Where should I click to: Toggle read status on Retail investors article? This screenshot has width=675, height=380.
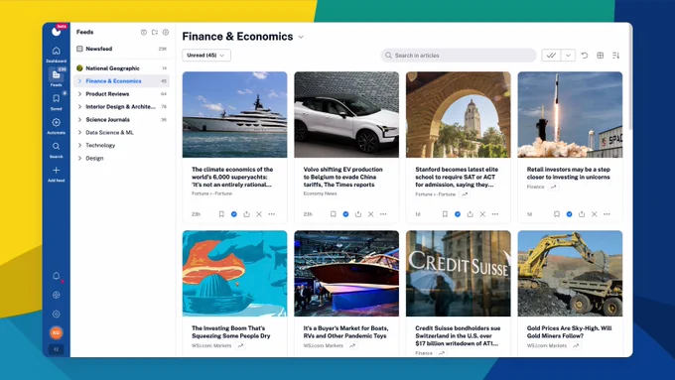(569, 214)
